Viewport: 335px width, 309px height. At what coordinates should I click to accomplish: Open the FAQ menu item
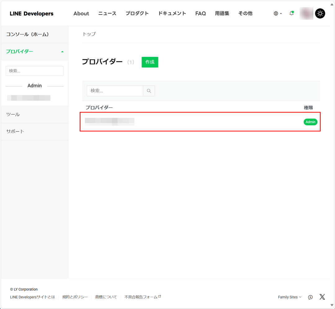click(x=200, y=13)
